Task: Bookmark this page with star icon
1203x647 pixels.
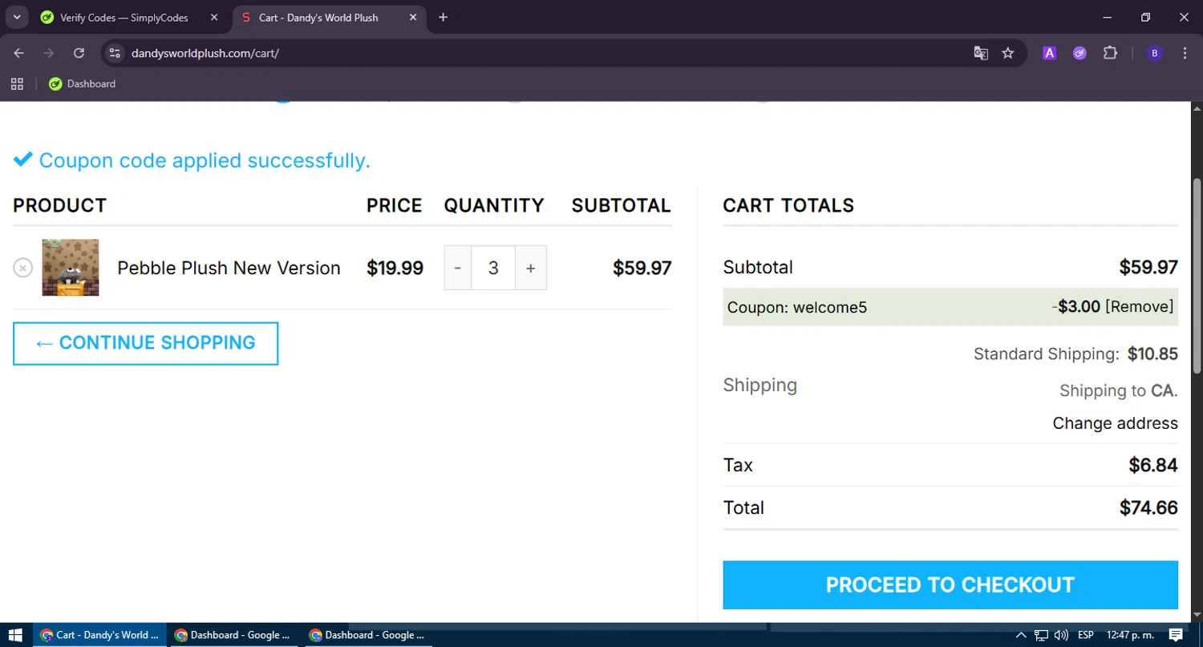Action: tap(1008, 53)
